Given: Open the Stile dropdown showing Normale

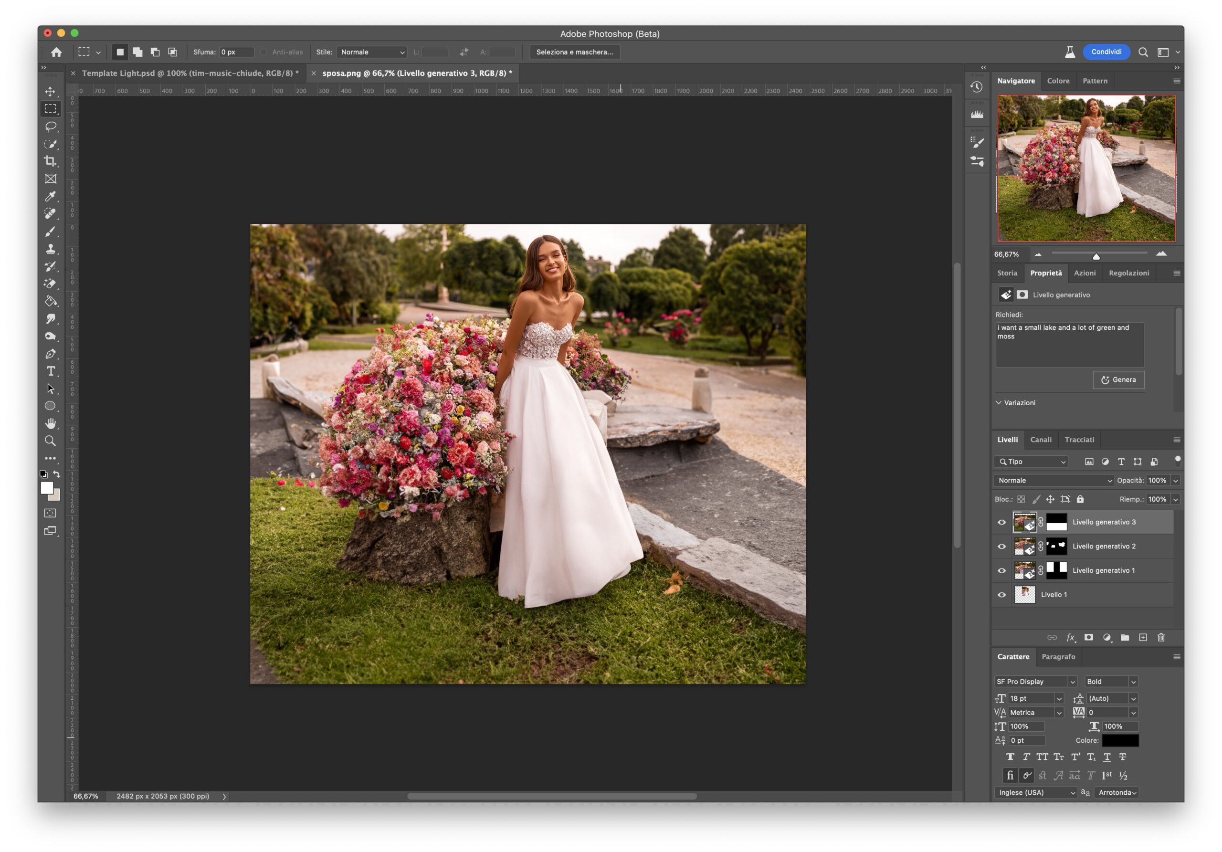Looking at the screenshot, I should point(371,52).
